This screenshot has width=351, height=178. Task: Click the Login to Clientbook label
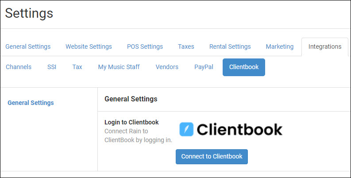[131, 122]
